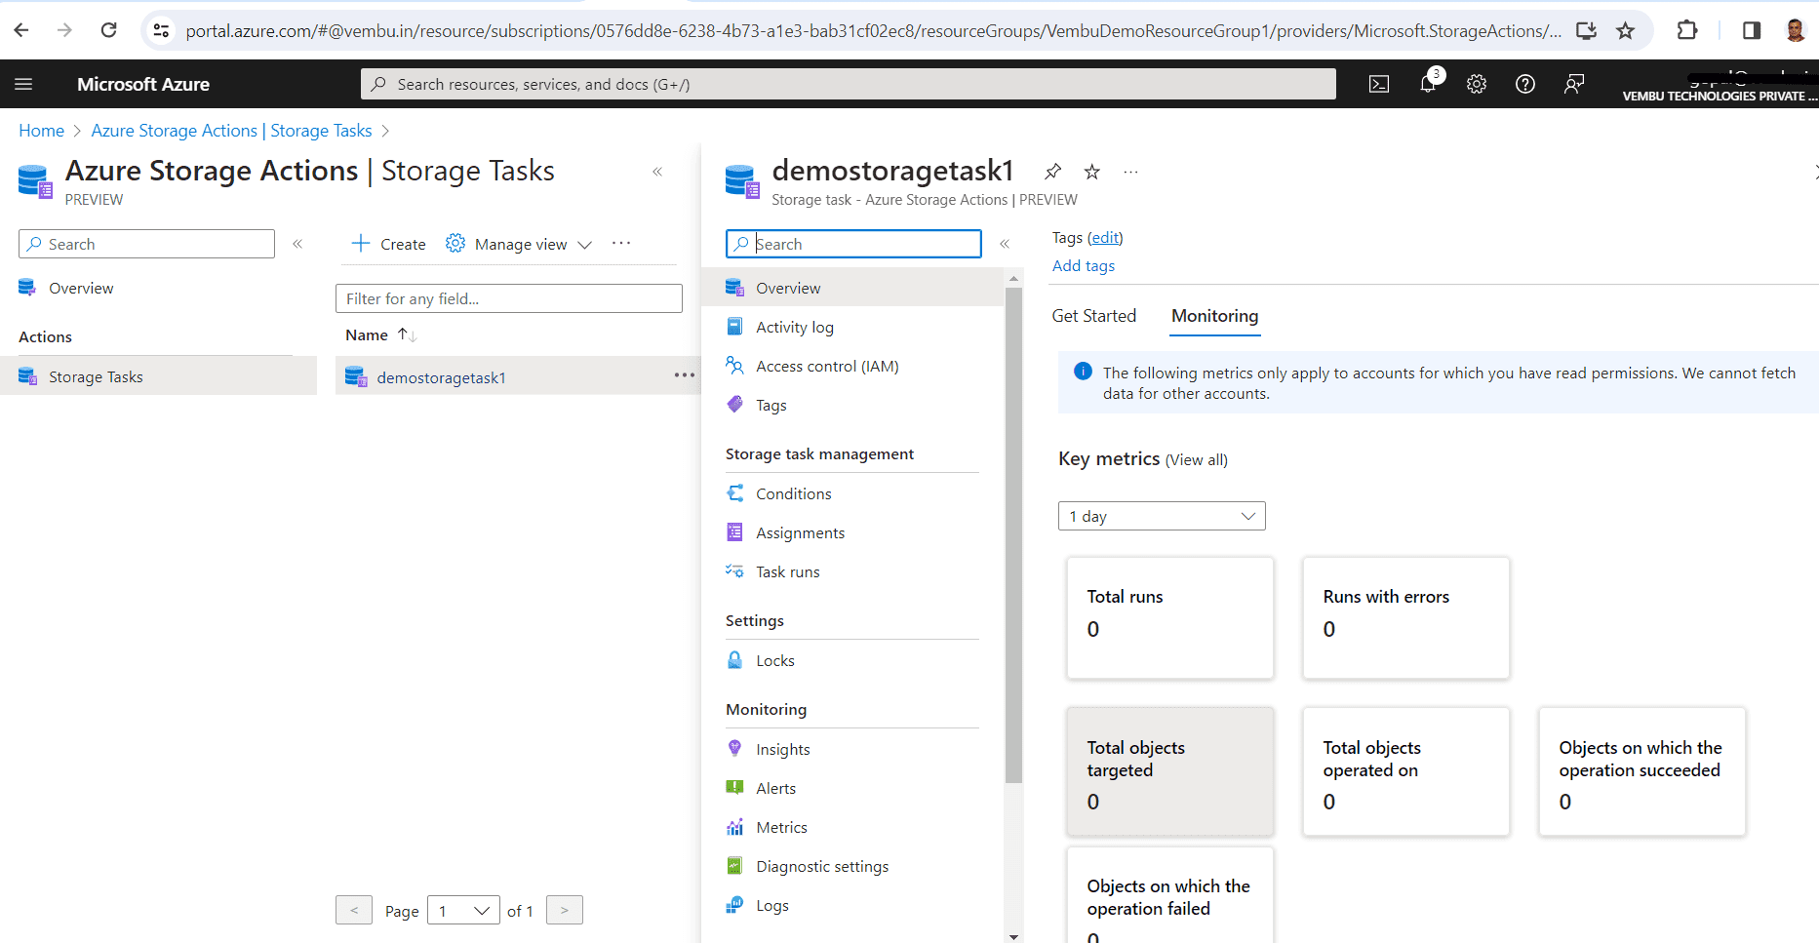Bookmark this page with the star
This screenshot has width=1819, height=943.
(x=1625, y=30)
